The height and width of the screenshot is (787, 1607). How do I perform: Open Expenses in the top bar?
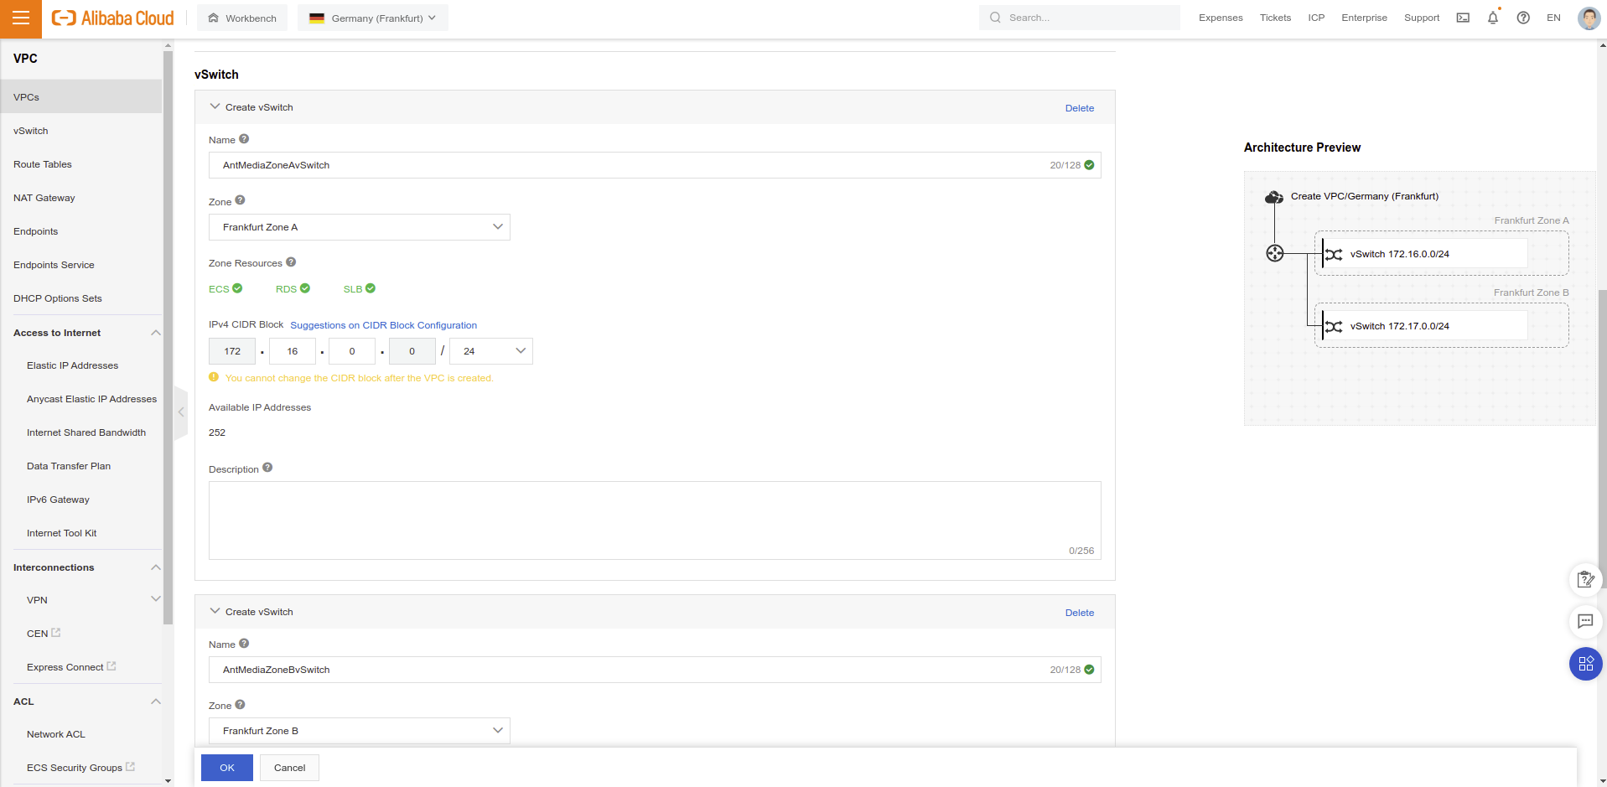click(x=1221, y=18)
